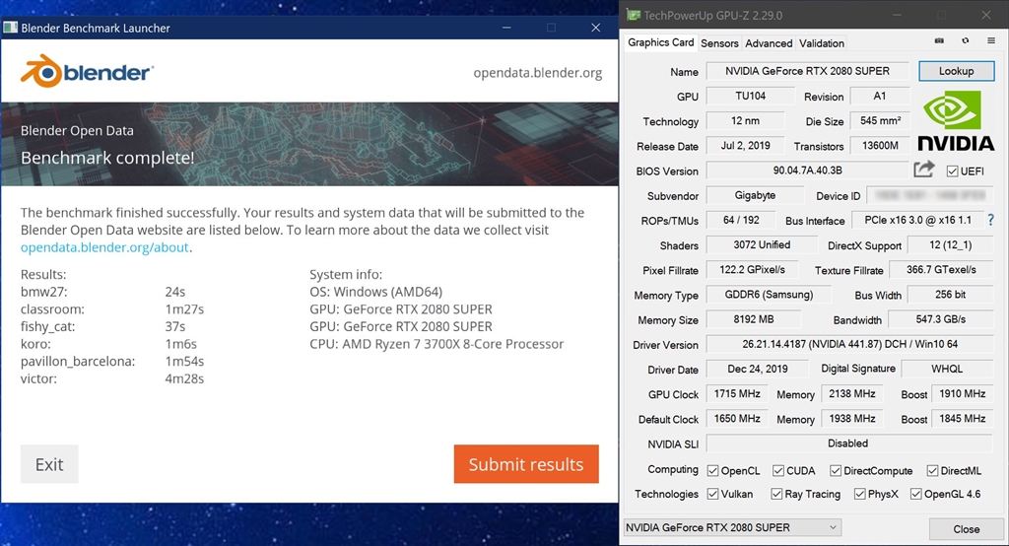
Task: Click the Release Date field Jul 2, 2019
Action: pos(745,146)
